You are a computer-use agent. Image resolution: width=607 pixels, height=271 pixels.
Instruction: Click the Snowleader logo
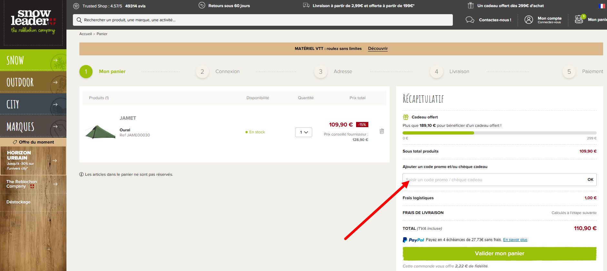[33, 22]
